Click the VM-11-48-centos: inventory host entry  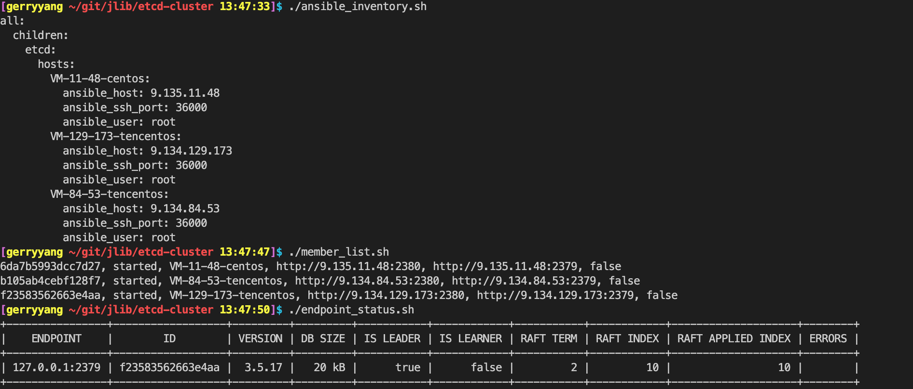pyautogui.click(x=100, y=79)
